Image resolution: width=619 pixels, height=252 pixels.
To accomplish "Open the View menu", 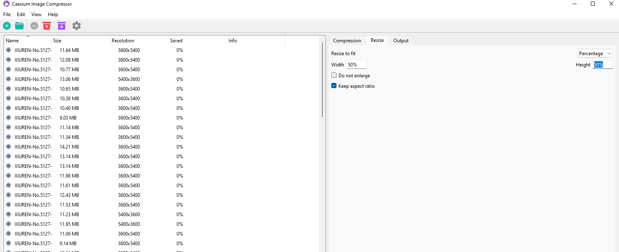I will coord(37,14).
